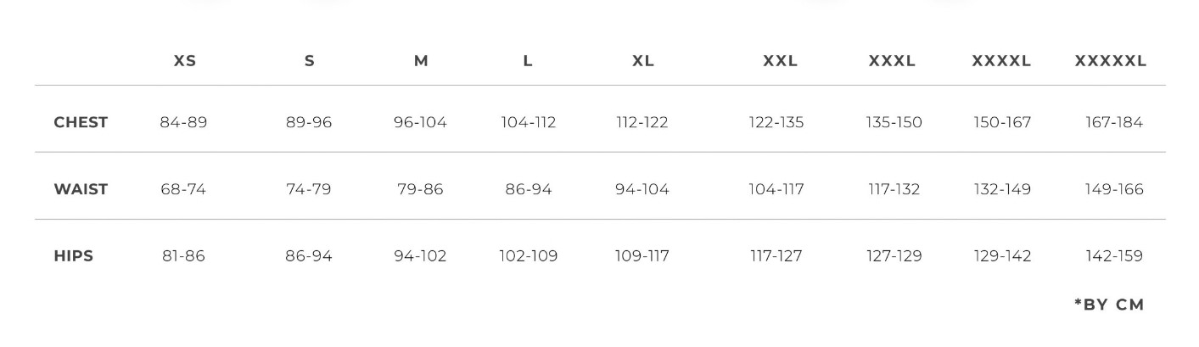This screenshot has width=1199, height=347.
Task: Select waist measurement 149-166
Action: click(x=1114, y=189)
